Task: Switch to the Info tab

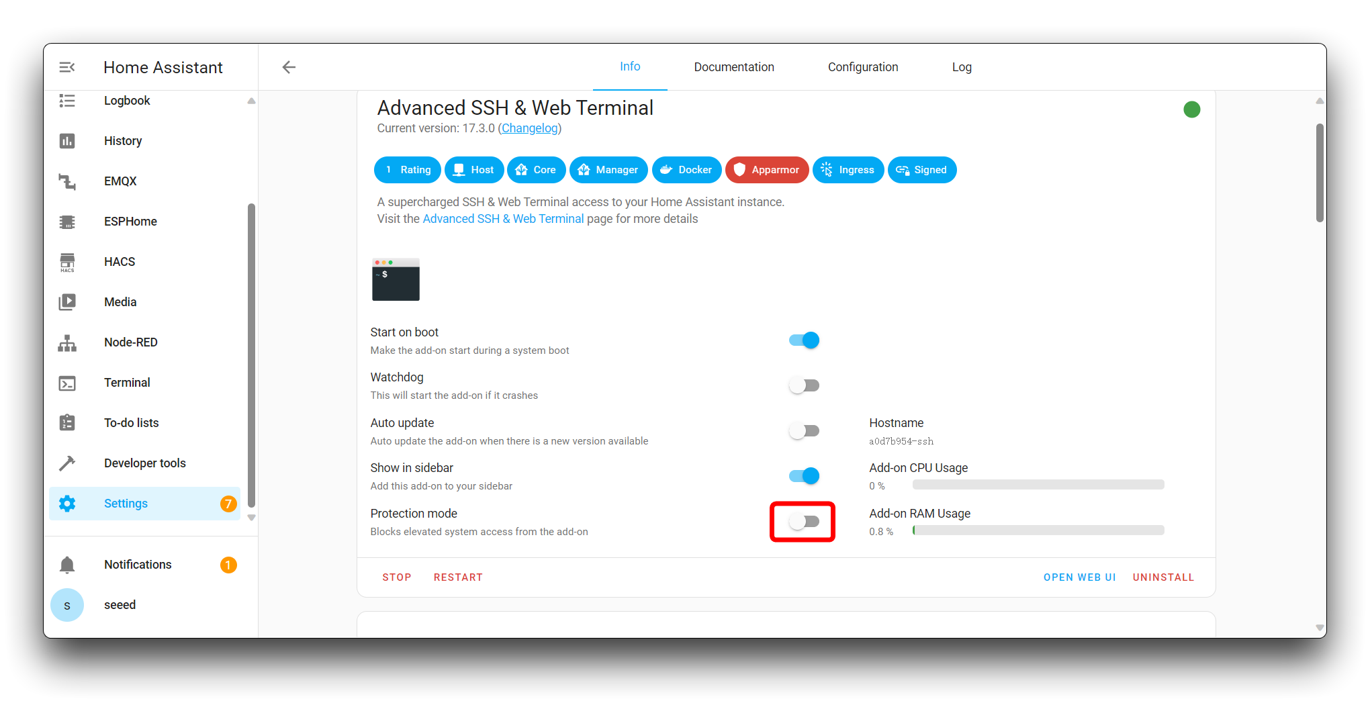Action: pos(630,66)
